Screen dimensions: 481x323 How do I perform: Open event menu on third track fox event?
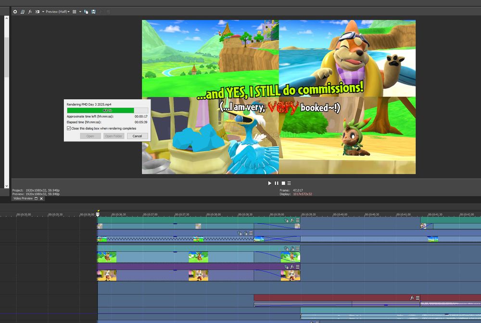(298, 248)
